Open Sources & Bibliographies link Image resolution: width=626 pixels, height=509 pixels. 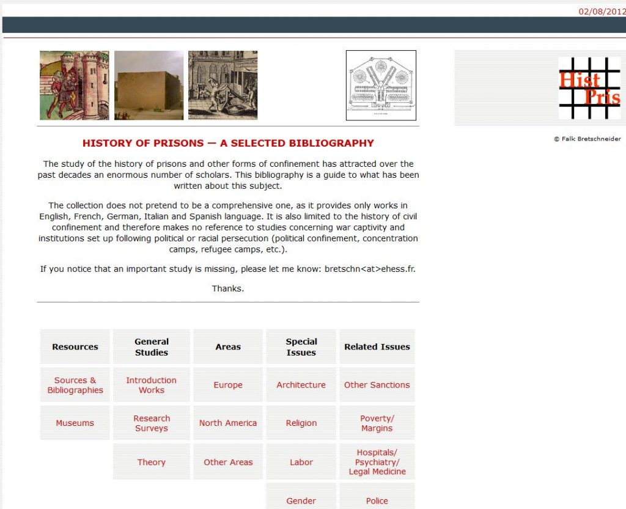pos(75,385)
